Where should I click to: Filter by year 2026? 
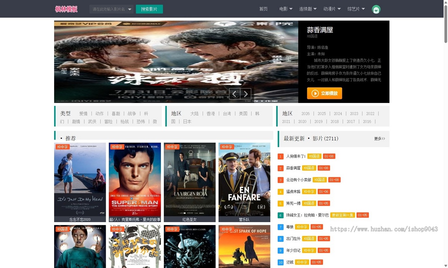tap(305, 113)
